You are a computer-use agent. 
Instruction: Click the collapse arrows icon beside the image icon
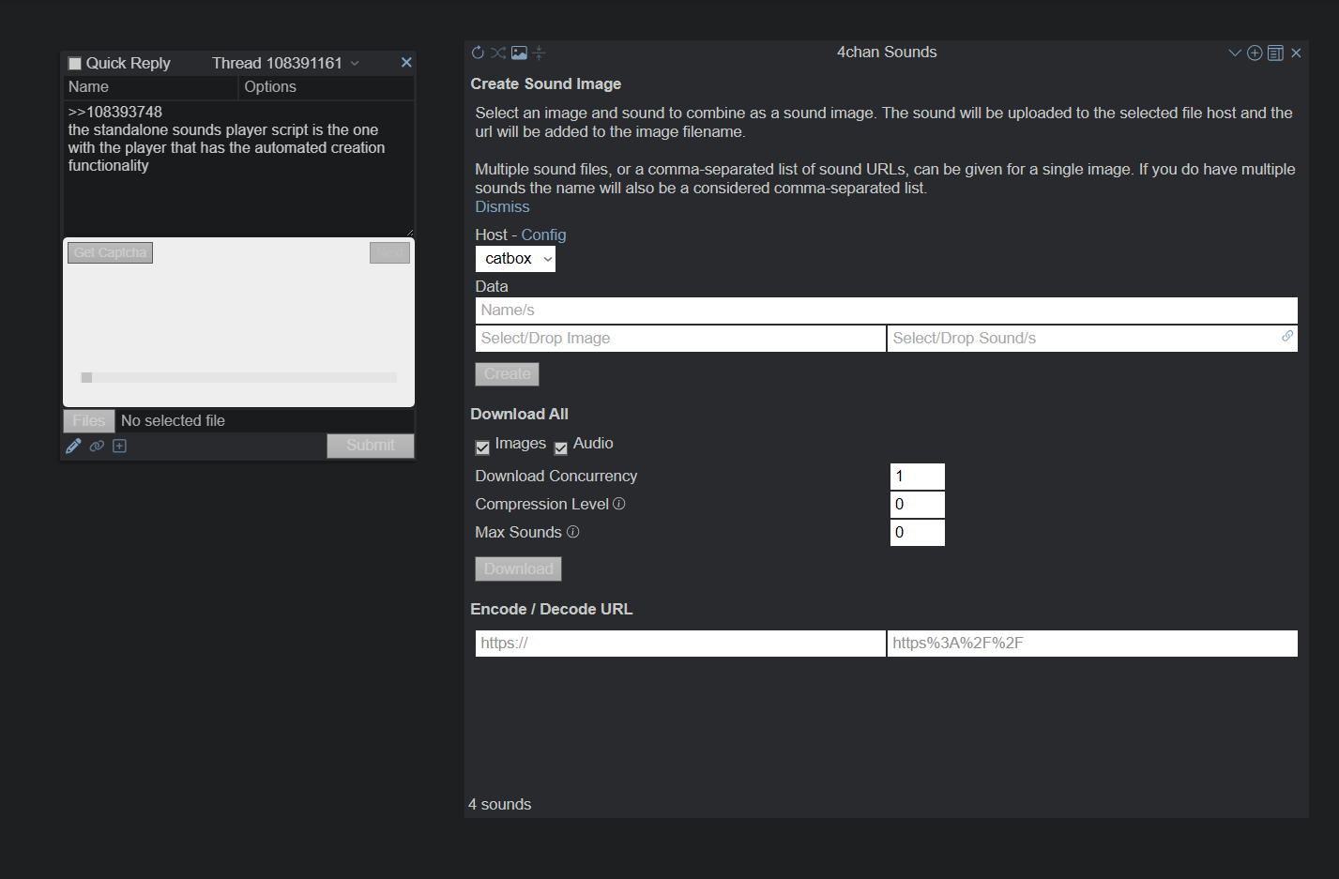[x=539, y=53]
